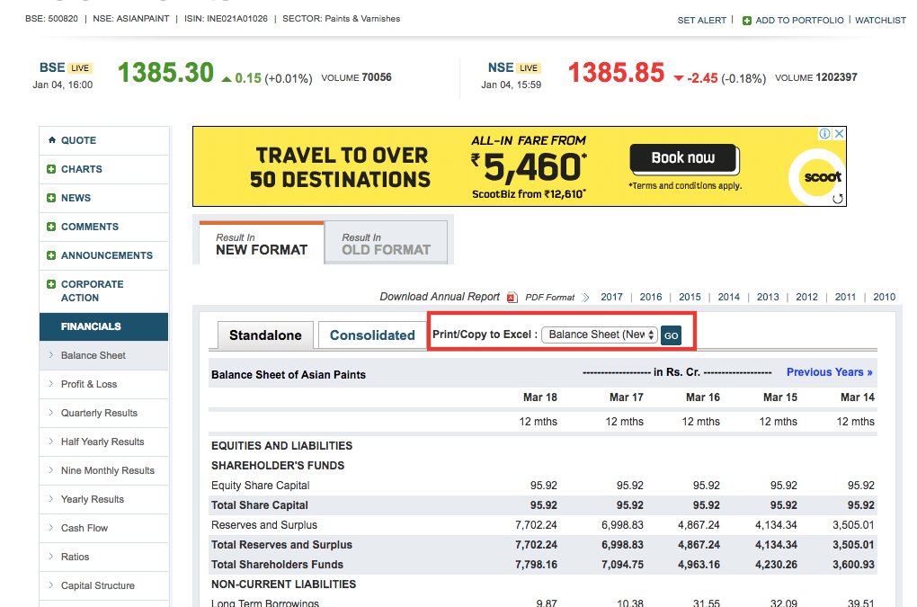917x607 pixels.
Task: Click the Reserves and Surplus value 7,702.24
Action: tap(537, 524)
